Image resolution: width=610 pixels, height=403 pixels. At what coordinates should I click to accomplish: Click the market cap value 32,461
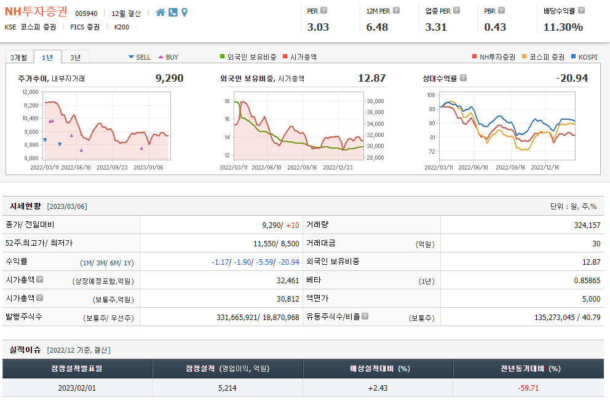[x=288, y=281]
